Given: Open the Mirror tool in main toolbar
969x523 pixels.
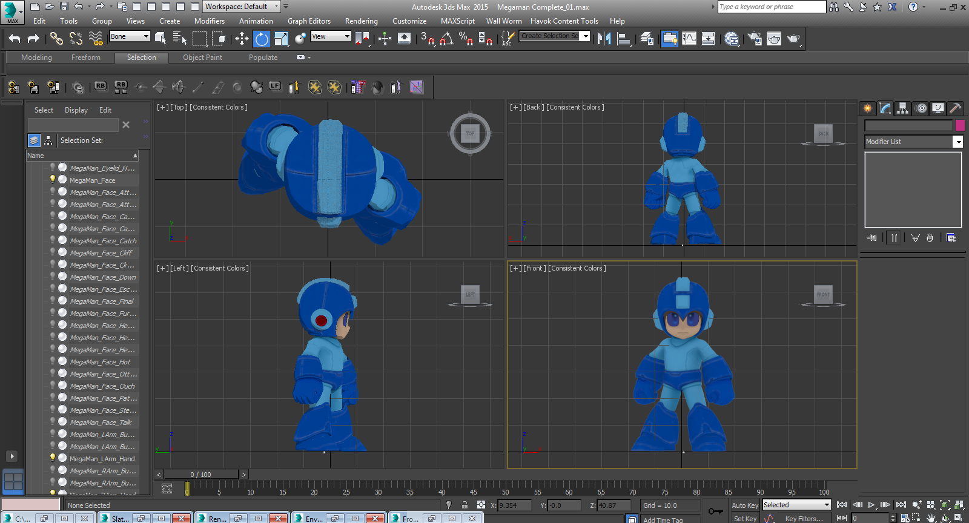Looking at the screenshot, I should click(x=604, y=39).
